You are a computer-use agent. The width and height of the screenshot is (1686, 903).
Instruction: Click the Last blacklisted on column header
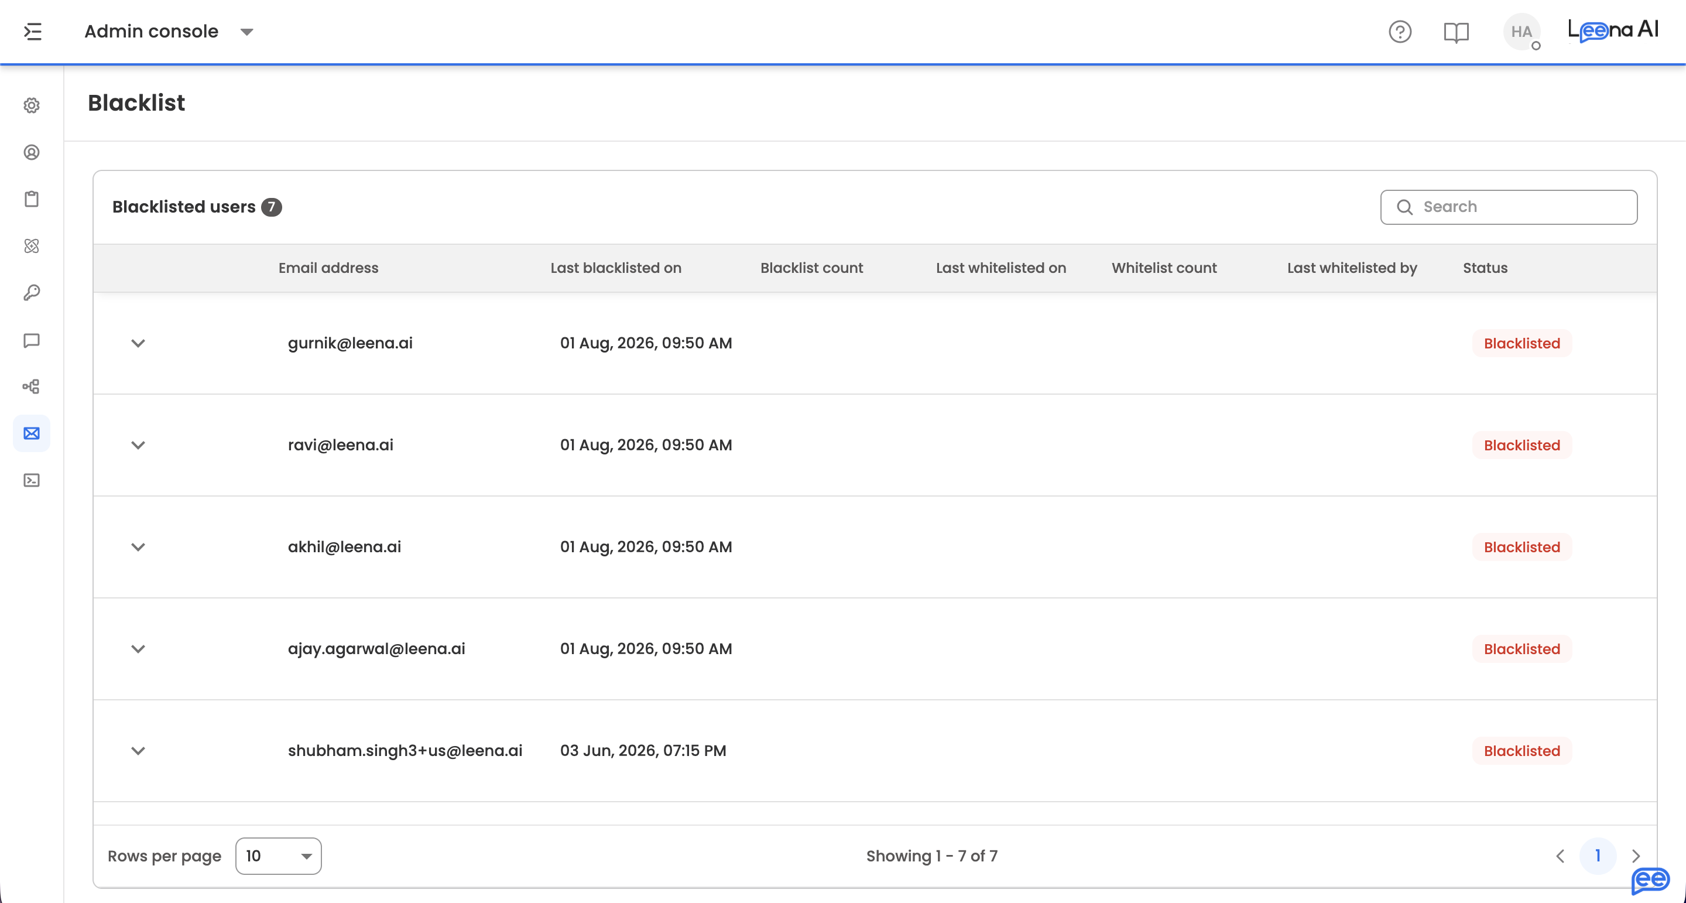[x=616, y=268]
